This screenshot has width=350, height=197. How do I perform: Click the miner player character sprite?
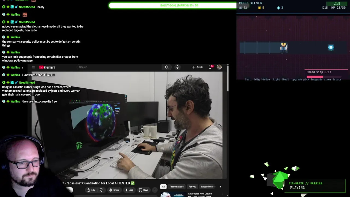point(284,47)
